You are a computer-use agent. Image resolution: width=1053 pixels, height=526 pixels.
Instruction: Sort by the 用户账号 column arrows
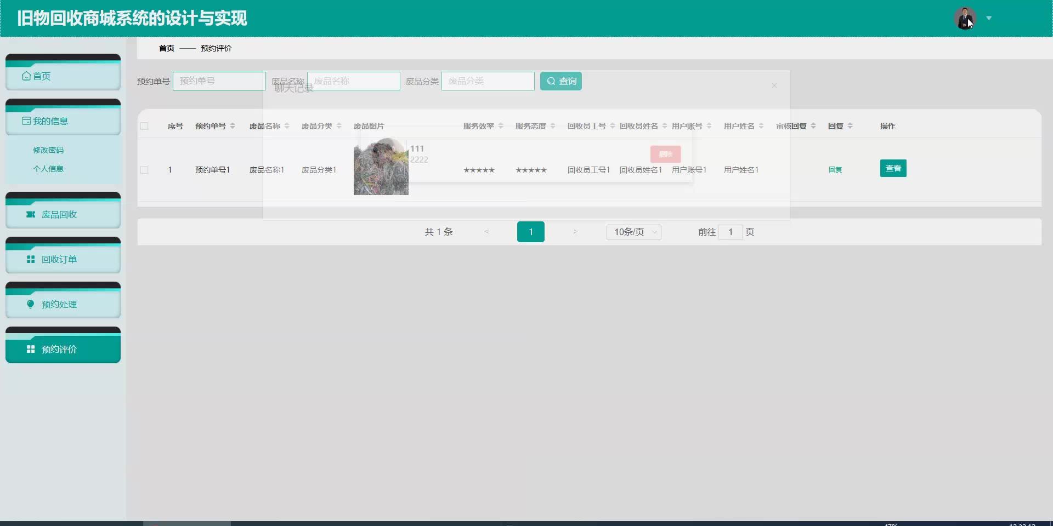tap(709, 126)
